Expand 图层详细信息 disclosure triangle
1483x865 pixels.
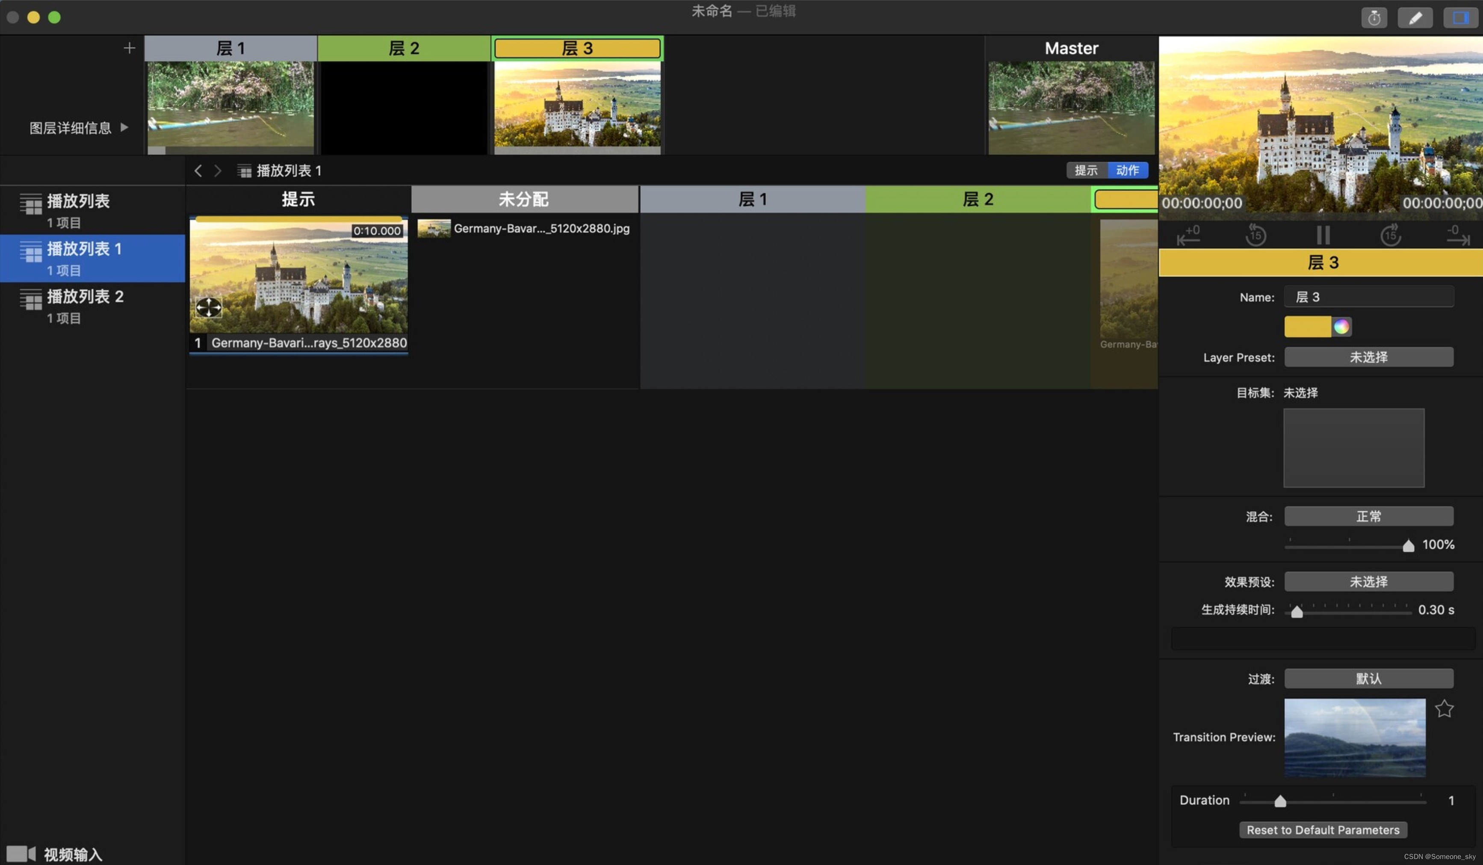tap(124, 127)
